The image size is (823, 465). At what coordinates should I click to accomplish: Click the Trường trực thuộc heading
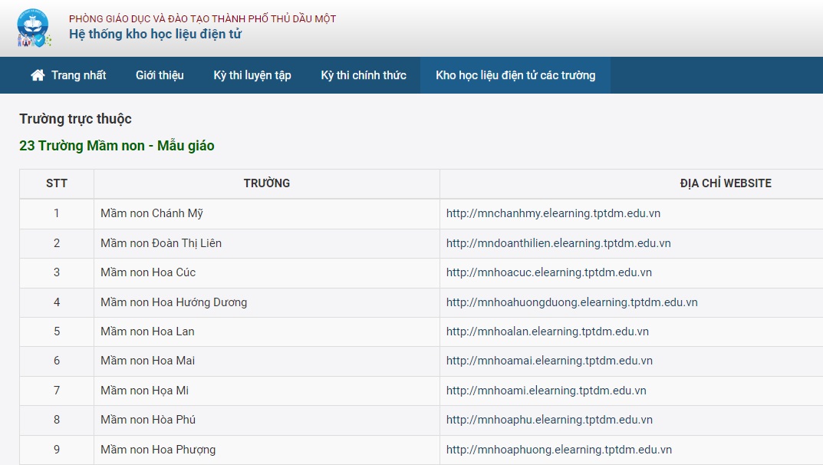point(76,119)
